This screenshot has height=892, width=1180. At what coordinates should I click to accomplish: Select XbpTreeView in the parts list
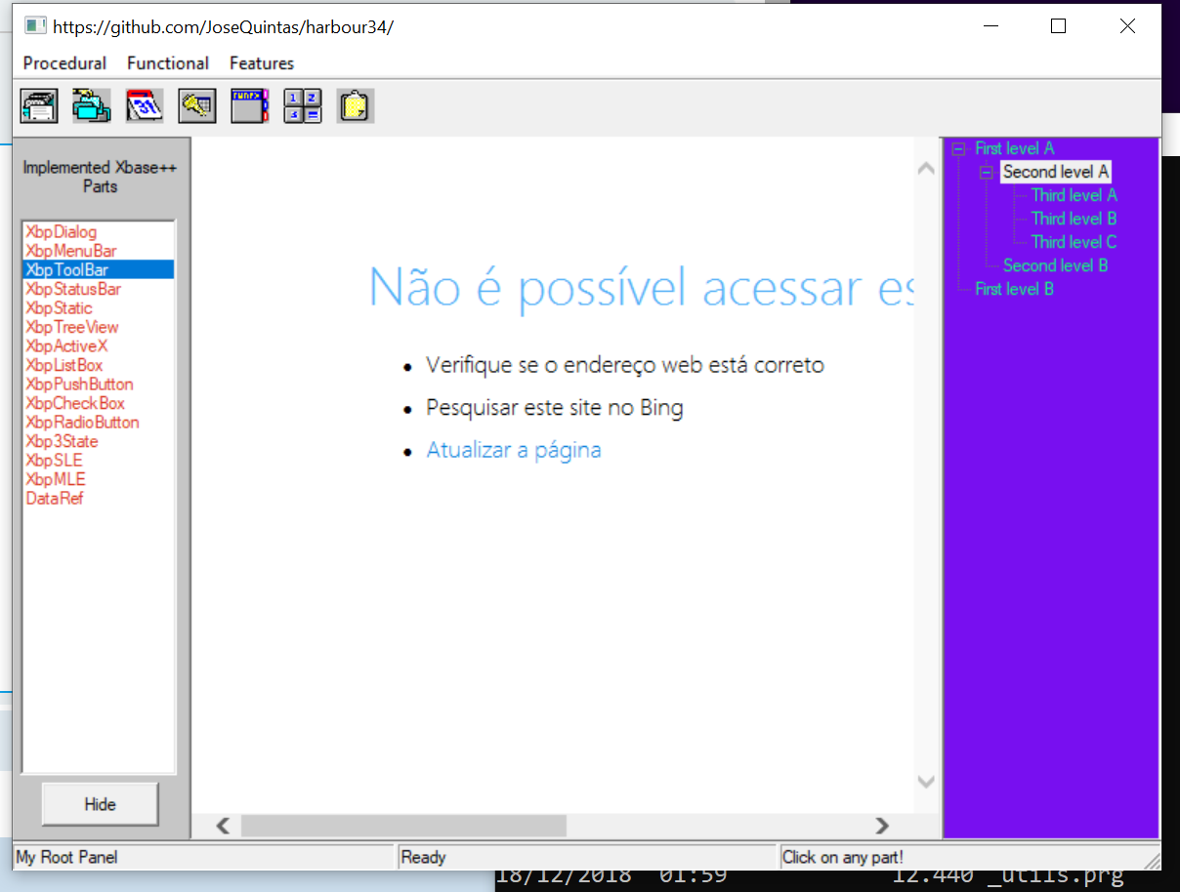coord(99,327)
